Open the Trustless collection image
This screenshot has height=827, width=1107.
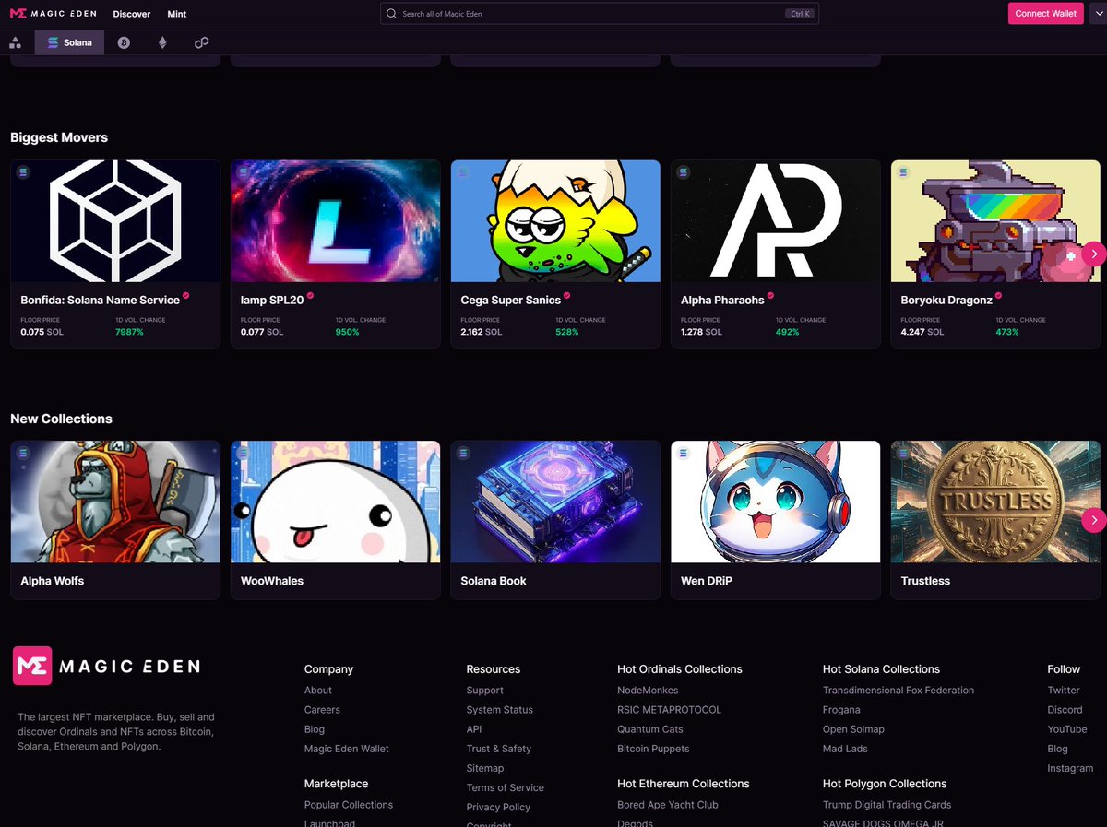(995, 502)
